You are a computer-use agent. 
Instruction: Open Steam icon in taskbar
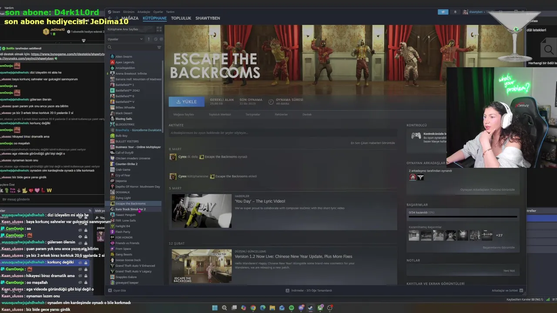[x=310, y=308]
